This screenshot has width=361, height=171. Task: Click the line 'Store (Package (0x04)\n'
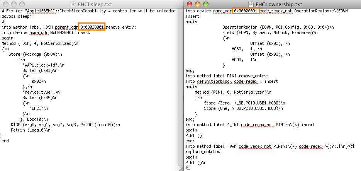(x=35, y=54)
